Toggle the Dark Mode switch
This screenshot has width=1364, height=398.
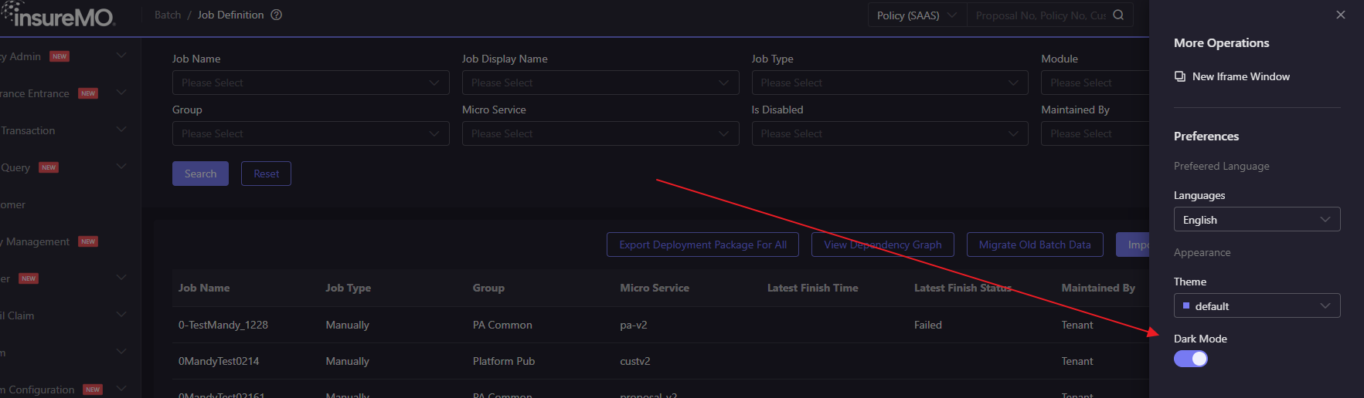[1191, 359]
